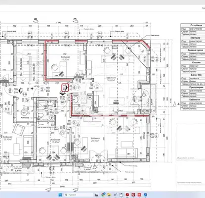This screenshot has width=205, height=198.
Task: Click the blue shield icon in taskbar
Action: [145, 195]
